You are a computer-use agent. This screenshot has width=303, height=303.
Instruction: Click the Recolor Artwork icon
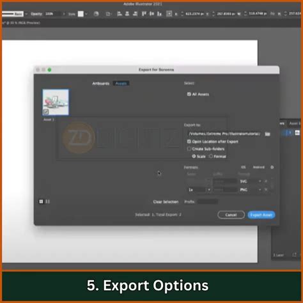(97, 14)
